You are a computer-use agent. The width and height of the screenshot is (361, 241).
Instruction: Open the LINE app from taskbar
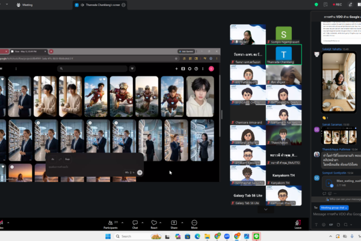(256, 236)
